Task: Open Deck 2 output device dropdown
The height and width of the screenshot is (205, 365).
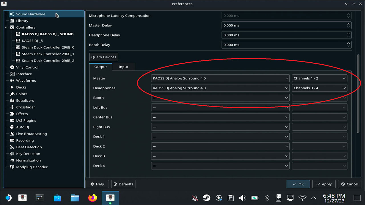Action: (220, 146)
